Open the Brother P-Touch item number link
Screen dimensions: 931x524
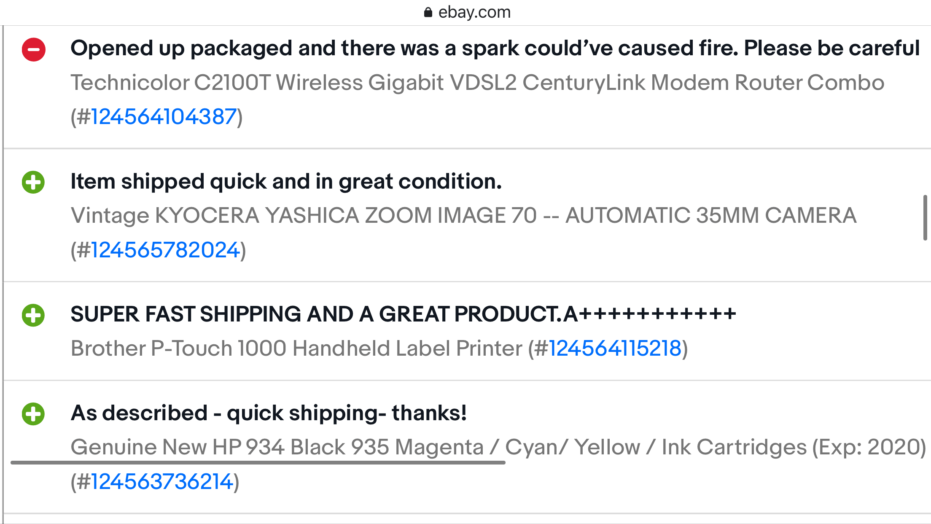click(616, 348)
